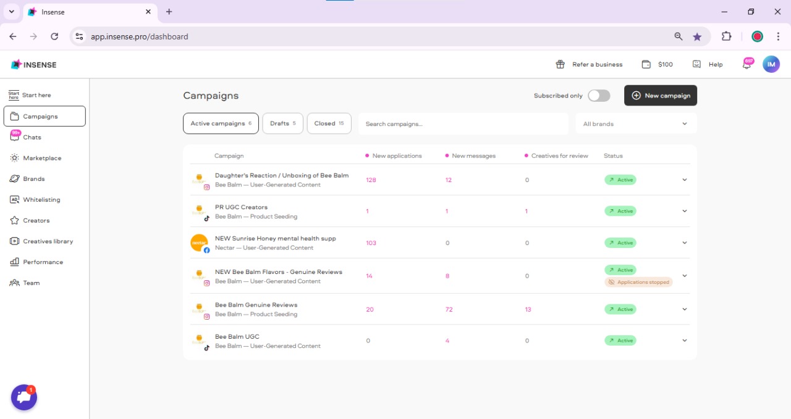Bookmark this page with star icon
791x419 pixels.
tap(697, 36)
